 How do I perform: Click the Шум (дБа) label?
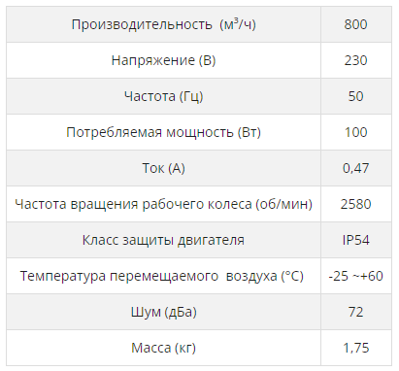point(163,312)
